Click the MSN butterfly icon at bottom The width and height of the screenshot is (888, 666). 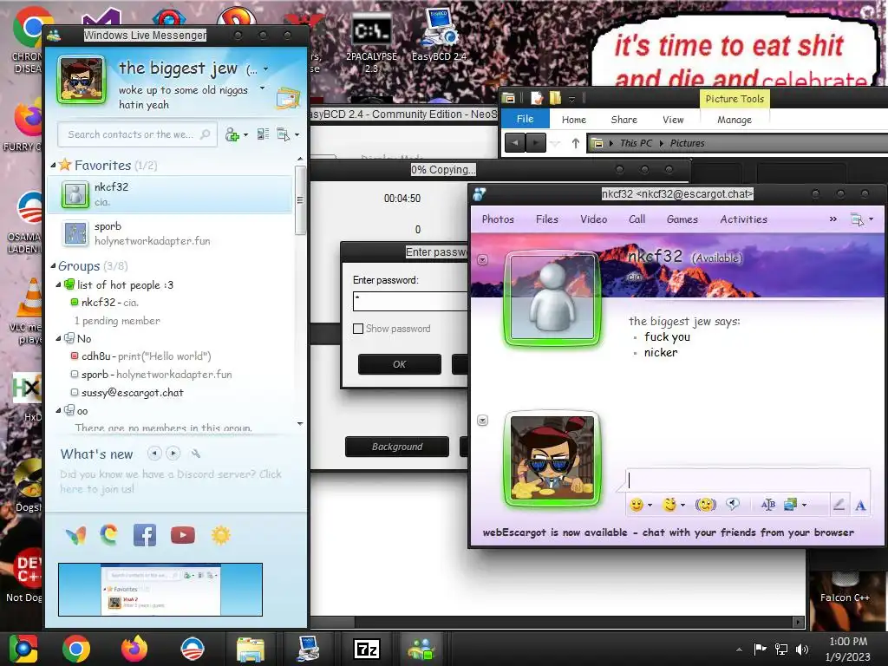tap(75, 534)
